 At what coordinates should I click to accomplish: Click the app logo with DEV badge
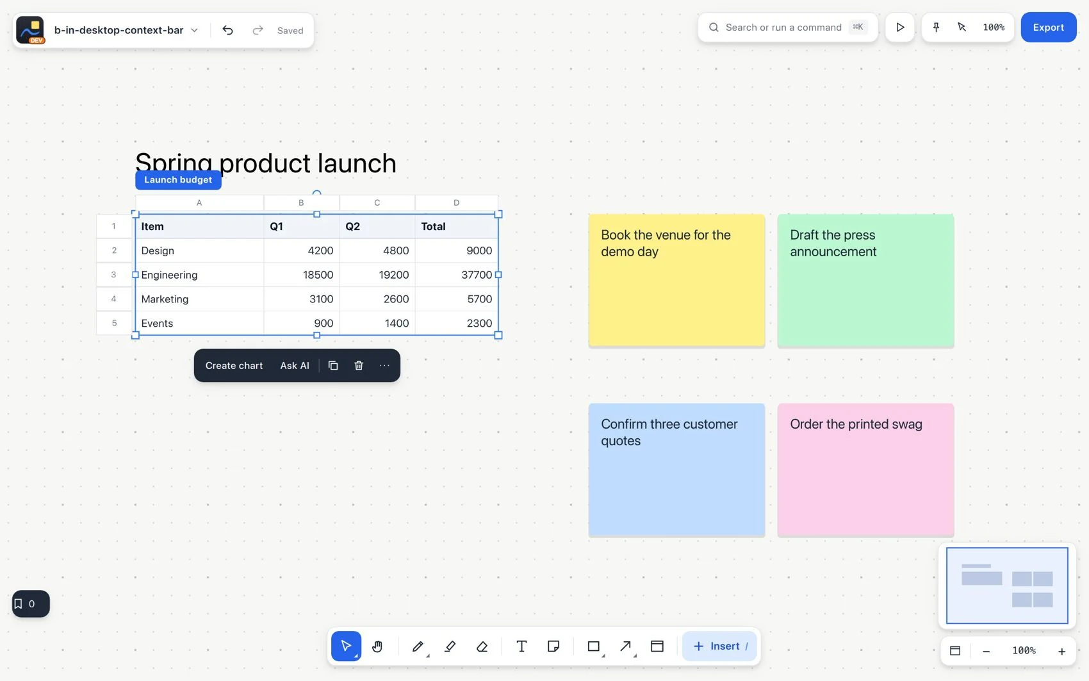[x=30, y=30]
